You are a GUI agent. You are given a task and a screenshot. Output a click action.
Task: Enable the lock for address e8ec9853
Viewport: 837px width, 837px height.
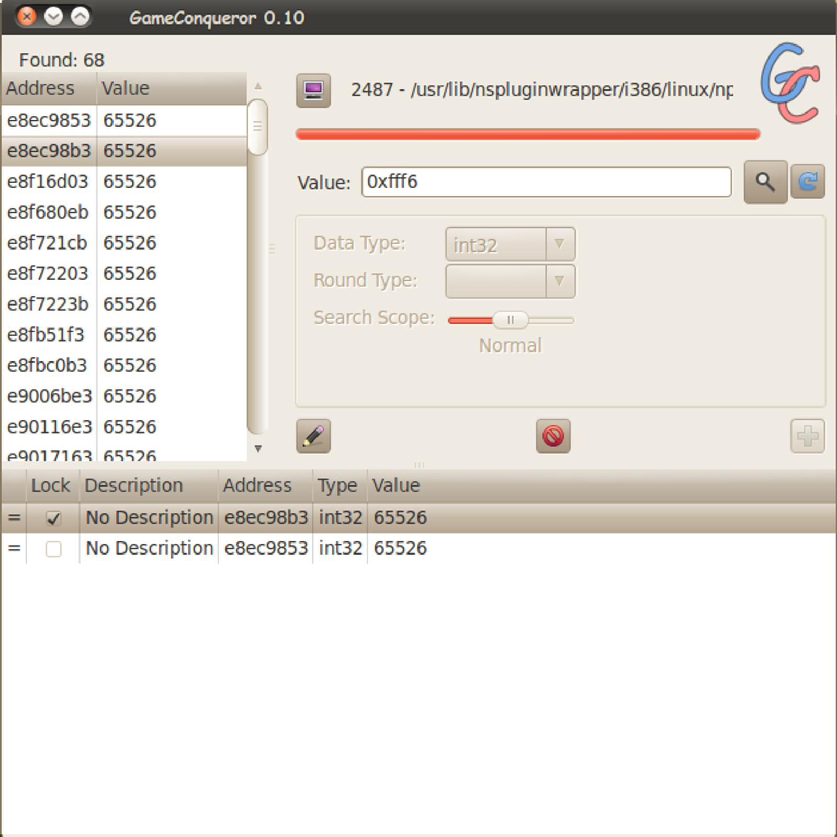tap(53, 549)
